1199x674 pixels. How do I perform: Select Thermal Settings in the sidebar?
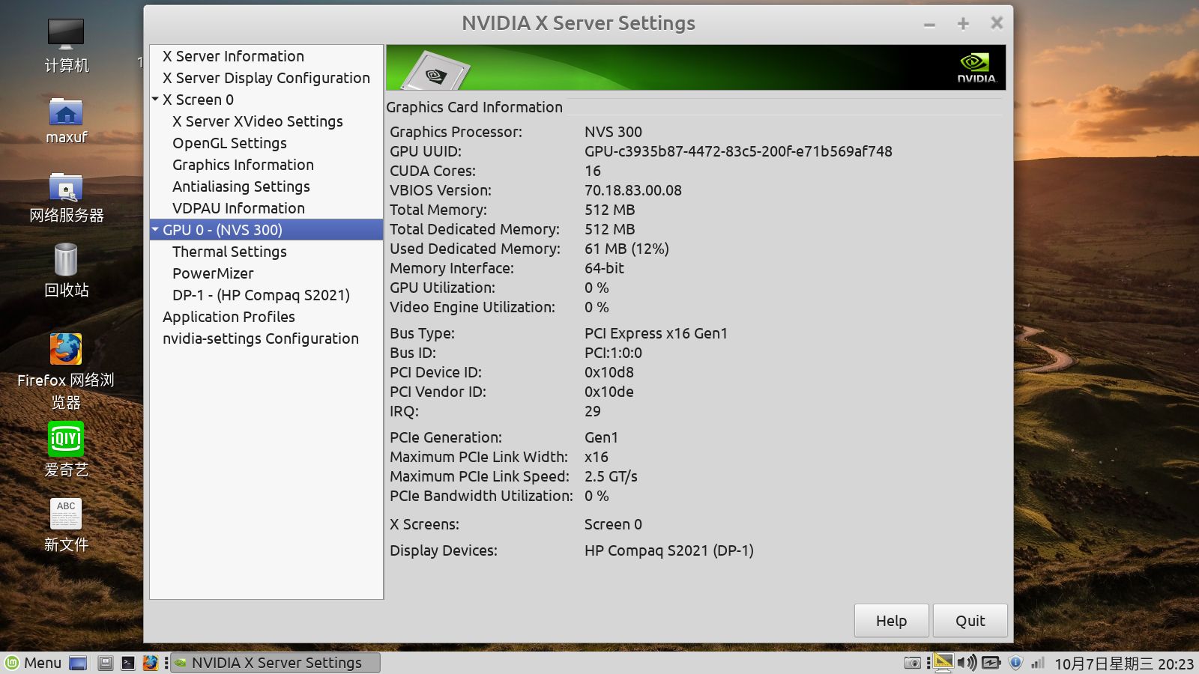[x=229, y=252]
